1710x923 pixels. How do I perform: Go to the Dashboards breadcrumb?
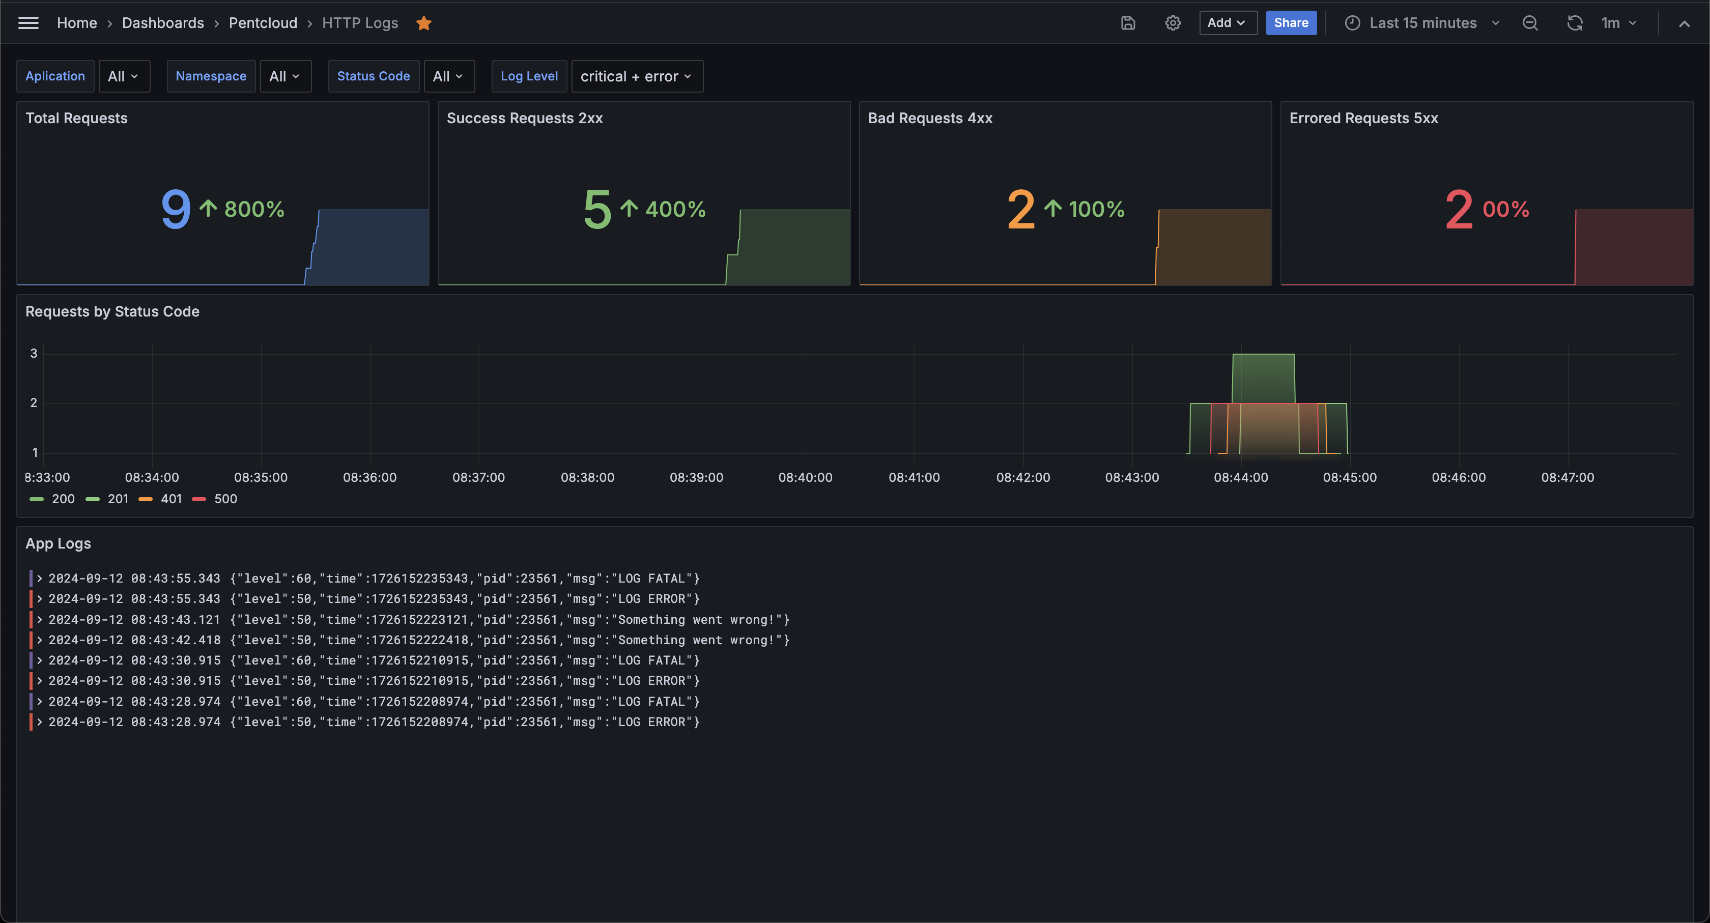pos(163,23)
